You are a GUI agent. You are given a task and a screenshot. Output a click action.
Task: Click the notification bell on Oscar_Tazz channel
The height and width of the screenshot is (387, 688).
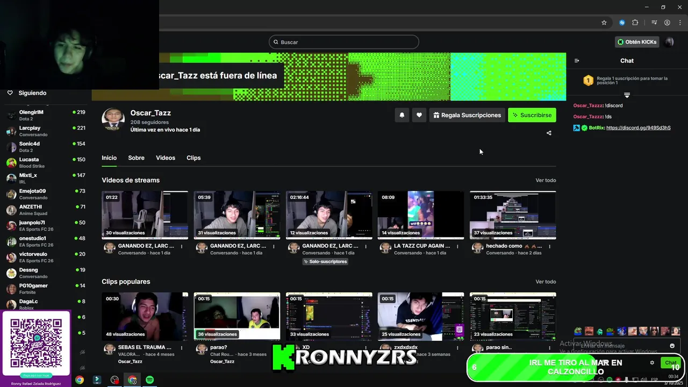(402, 115)
